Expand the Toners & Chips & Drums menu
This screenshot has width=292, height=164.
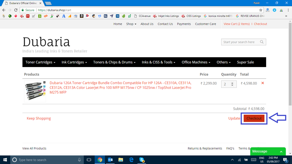tap(114, 62)
